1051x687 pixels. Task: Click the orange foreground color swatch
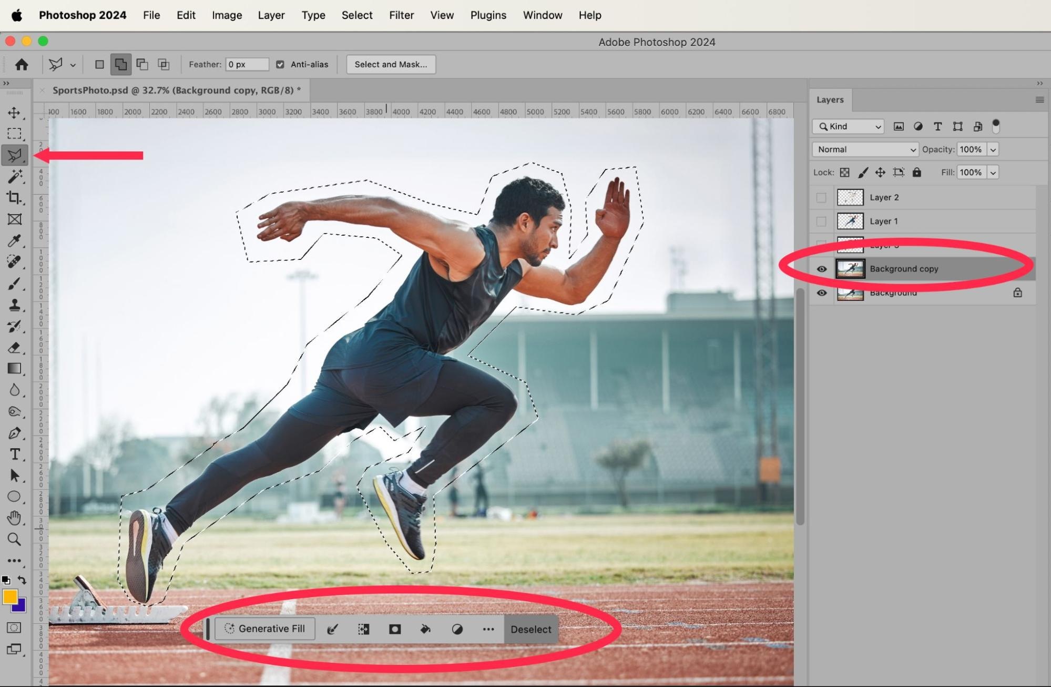pos(10,597)
